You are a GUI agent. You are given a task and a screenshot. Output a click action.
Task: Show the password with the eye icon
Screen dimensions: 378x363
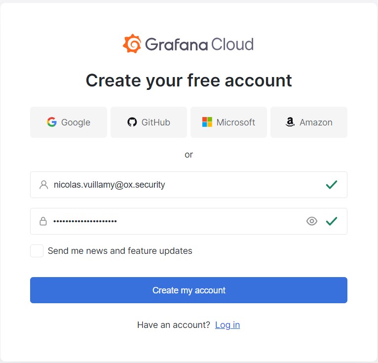pos(312,221)
